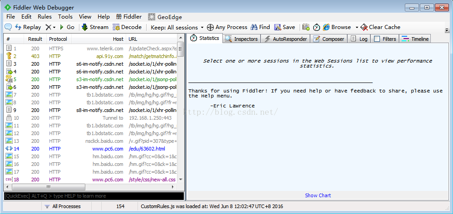Image resolution: width=453 pixels, height=214 pixels.
Task: Click the Fiddler app icon in title bar
Action: pos(8,8)
